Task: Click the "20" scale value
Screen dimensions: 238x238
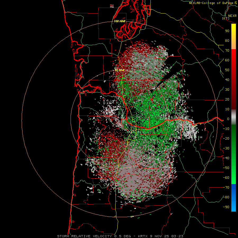Action: tap(227, 99)
